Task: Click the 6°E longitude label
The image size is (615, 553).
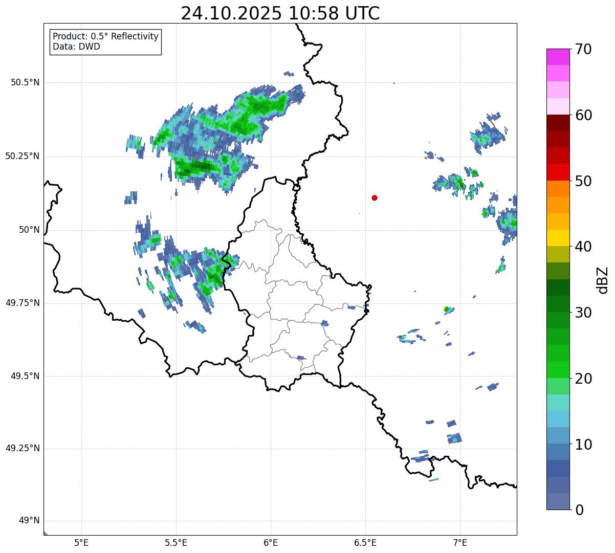Action: click(x=271, y=543)
